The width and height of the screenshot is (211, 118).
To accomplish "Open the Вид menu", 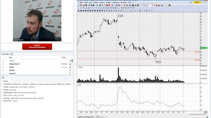I will point(91,2).
